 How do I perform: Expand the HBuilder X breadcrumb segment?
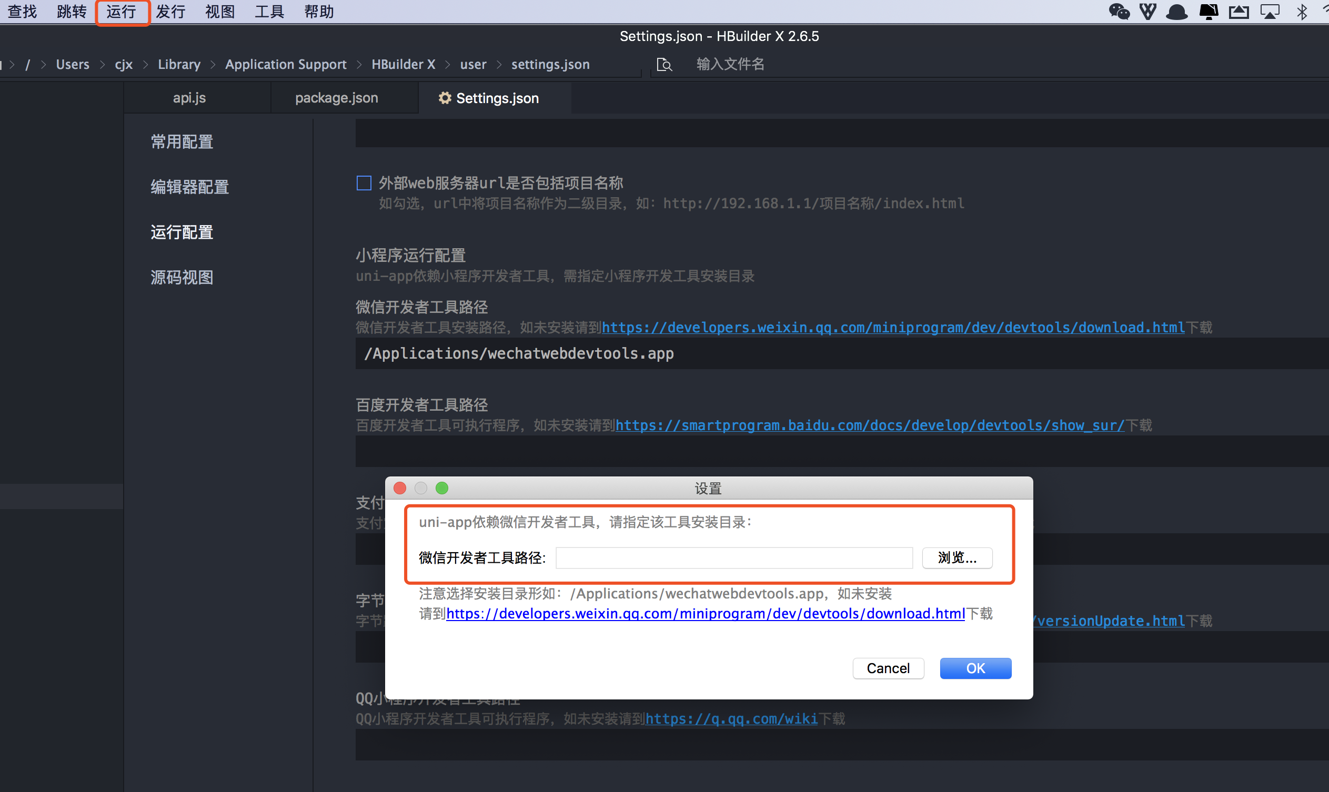403,65
